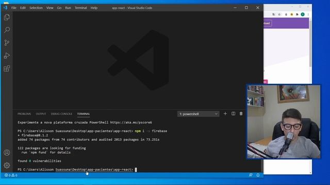This screenshot has width=330, height=185.
Task: Click the errors and warnings status bar counter
Action: click(x=11, y=175)
